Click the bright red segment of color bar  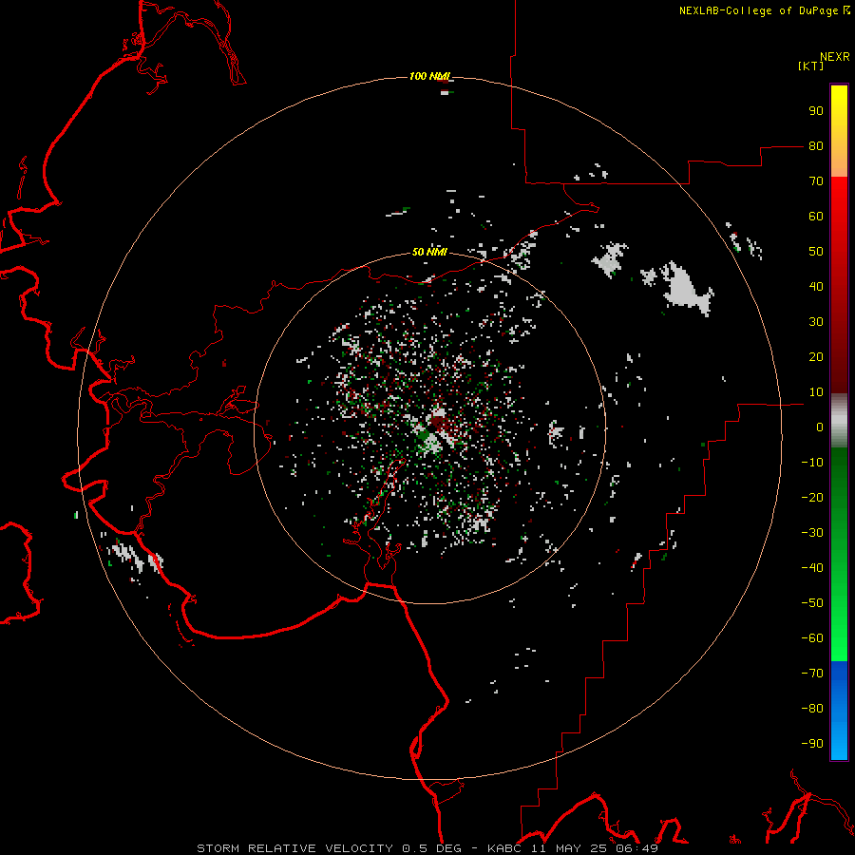tap(839, 201)
